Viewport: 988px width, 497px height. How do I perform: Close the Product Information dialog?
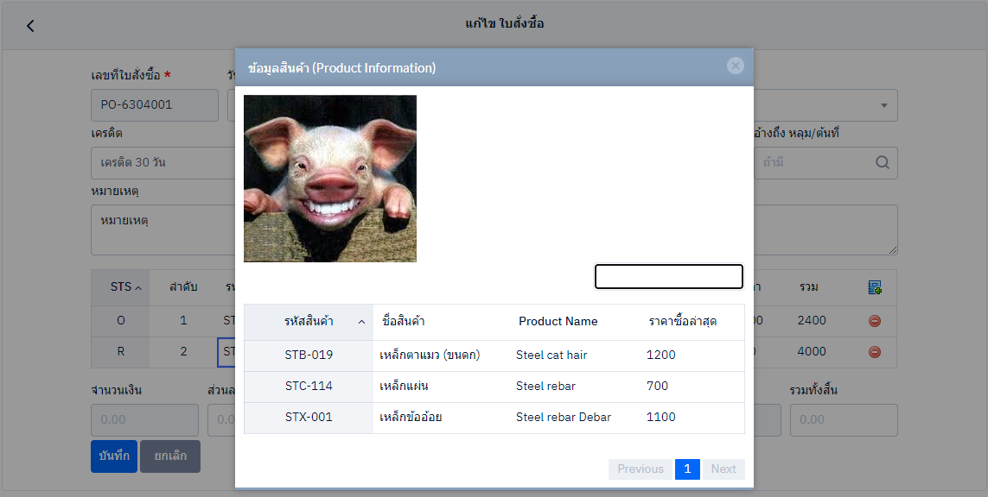pyautogui.click(x=735, y=66)
